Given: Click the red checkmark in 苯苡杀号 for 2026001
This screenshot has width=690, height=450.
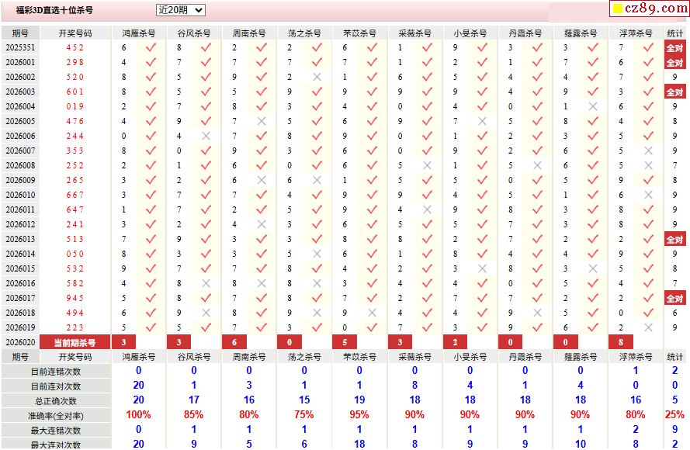Looking at the screenshot, I should pos(372,62).
